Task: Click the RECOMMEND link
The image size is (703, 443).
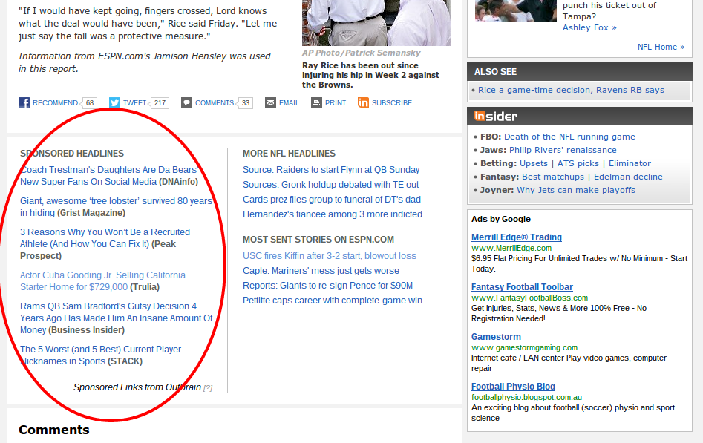Action: (x=55, y=102)
